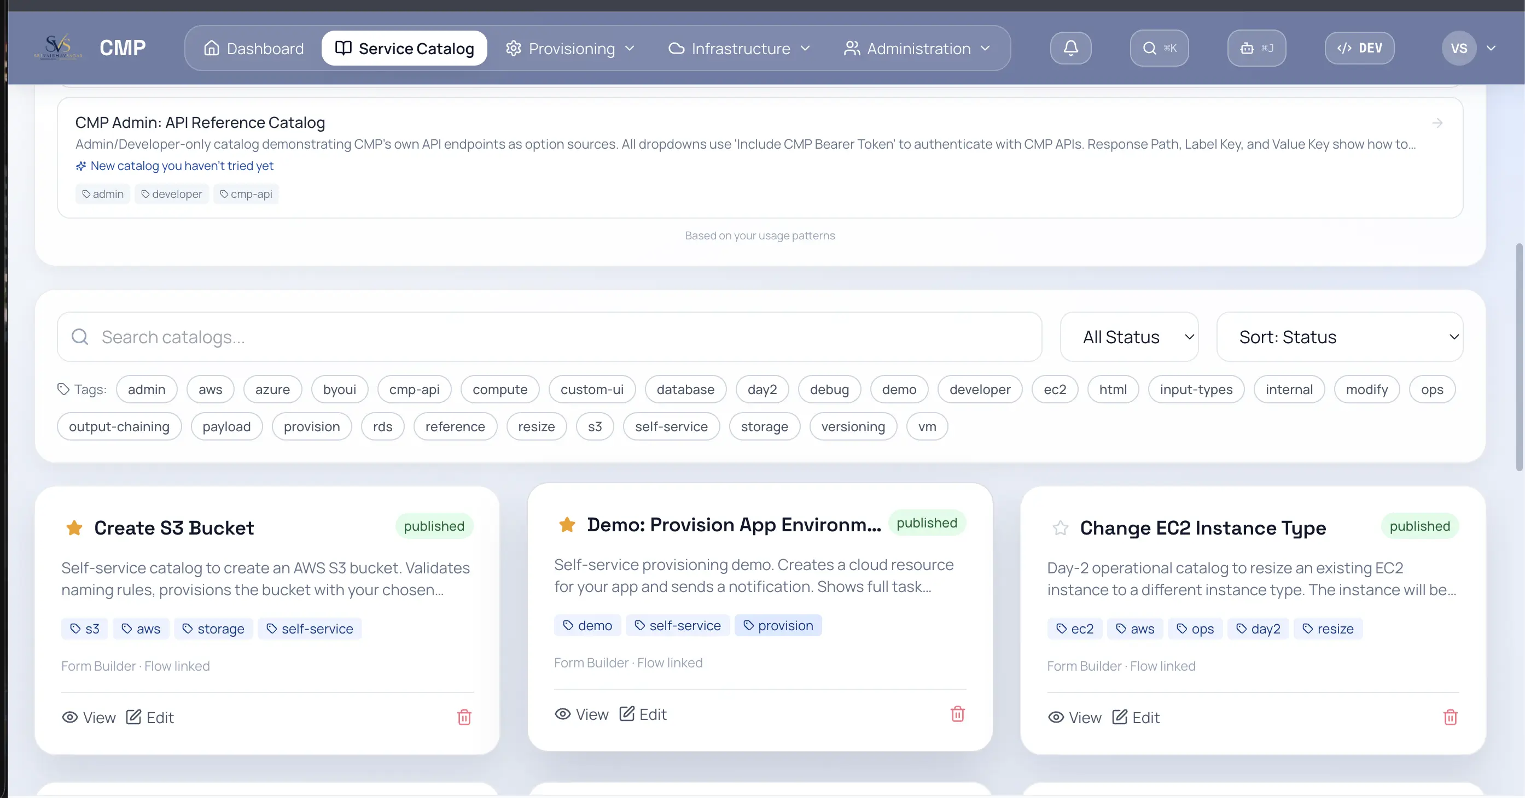This screenshot has height=798, width=1525.
Task: Toggle the html tag filter
Action: 1113,389
